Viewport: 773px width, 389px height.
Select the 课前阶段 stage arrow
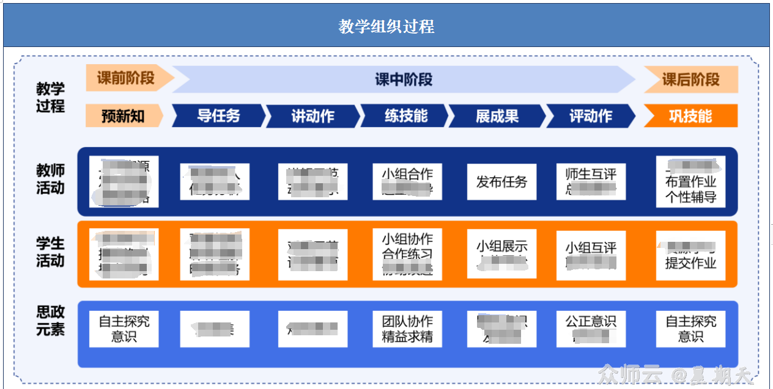click(x=124, y=79)
